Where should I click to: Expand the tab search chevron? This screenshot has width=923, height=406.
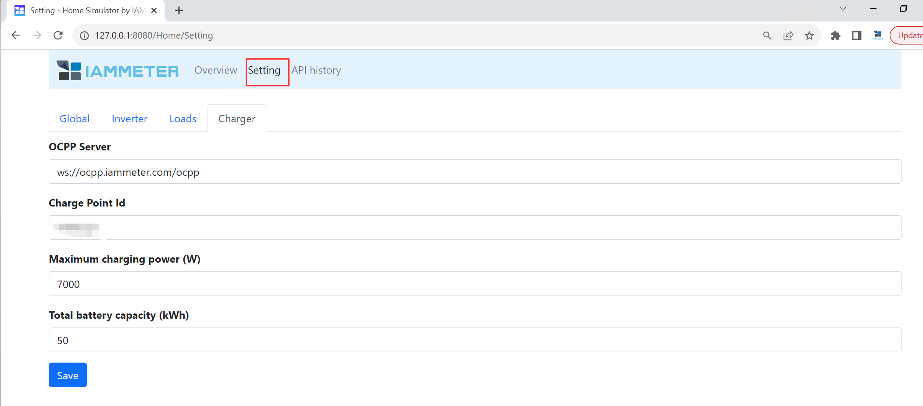[x=843, y=9]
